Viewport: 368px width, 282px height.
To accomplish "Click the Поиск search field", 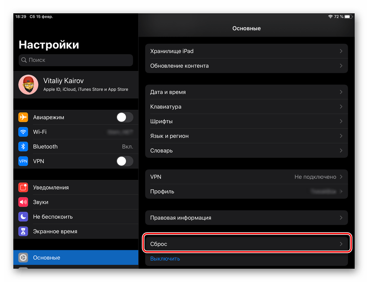I will [x=76, y=60].
